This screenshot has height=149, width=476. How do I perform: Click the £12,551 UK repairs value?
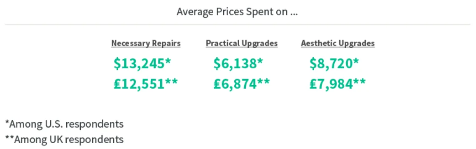coord(139,84)
